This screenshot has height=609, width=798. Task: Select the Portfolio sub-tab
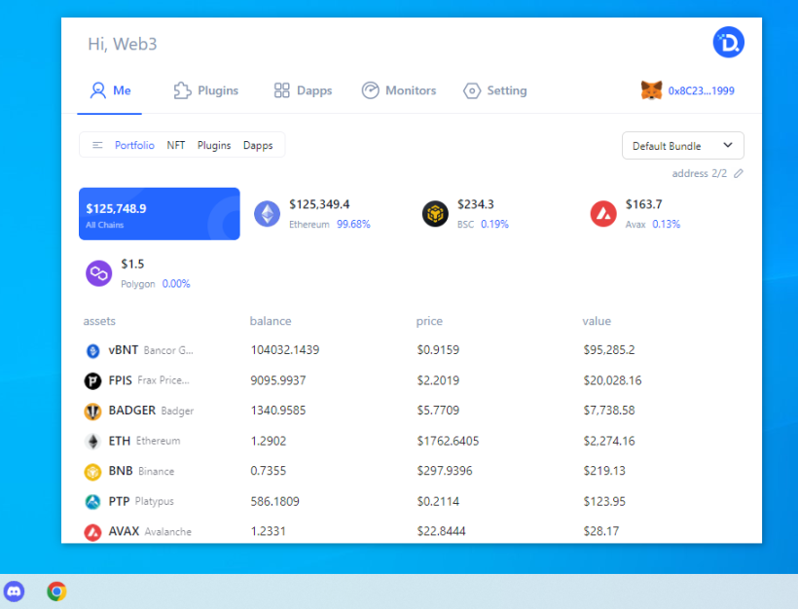(134, 146)
